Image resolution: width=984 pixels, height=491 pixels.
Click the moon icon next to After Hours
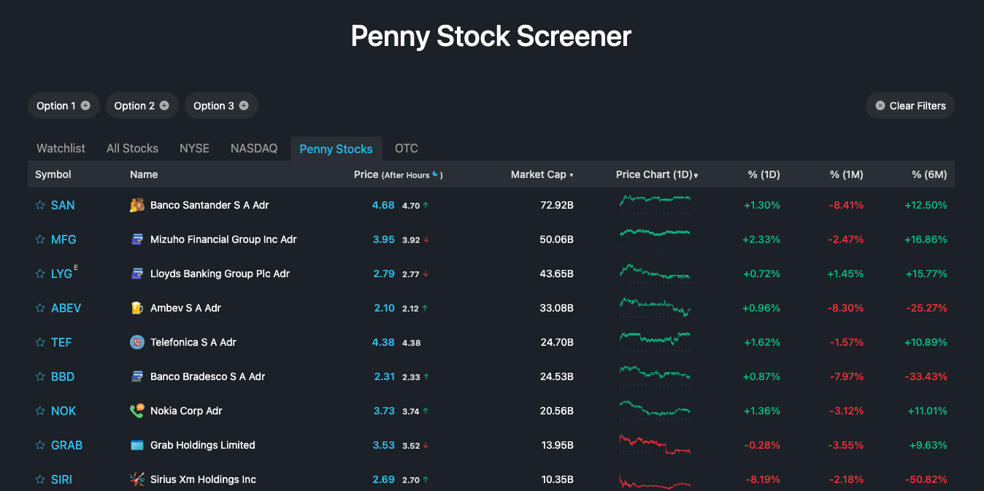tap(434, 174)
